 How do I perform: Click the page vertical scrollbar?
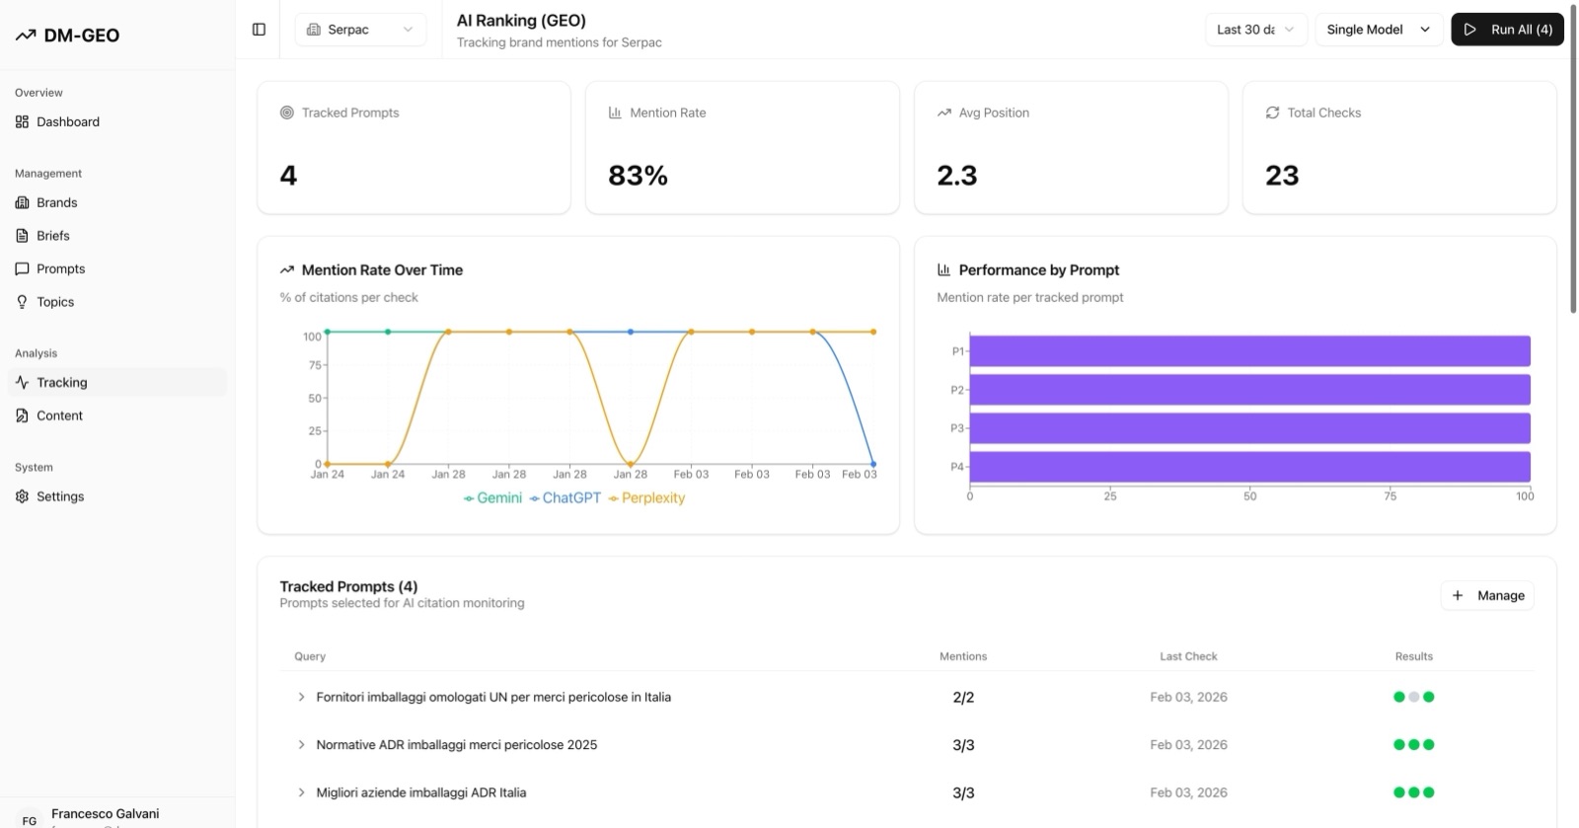pos(1573,158)
